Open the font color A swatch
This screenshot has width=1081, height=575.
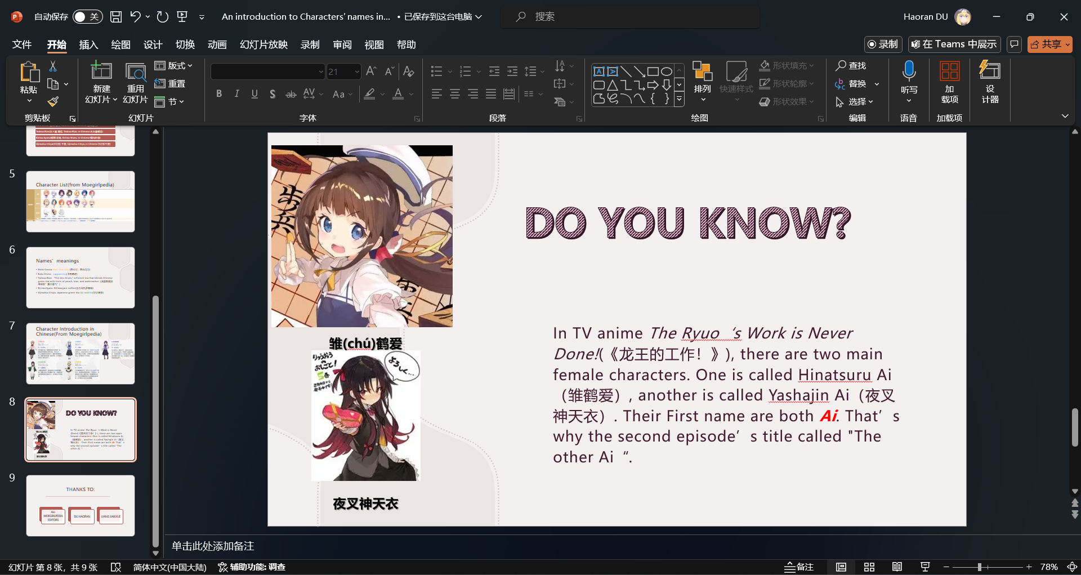(398, 94)
